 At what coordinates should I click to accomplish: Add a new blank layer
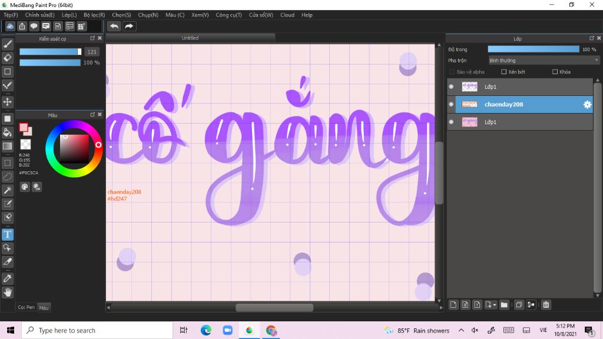453,305
